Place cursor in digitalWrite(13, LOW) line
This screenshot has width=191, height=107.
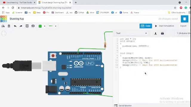[136, 63]
